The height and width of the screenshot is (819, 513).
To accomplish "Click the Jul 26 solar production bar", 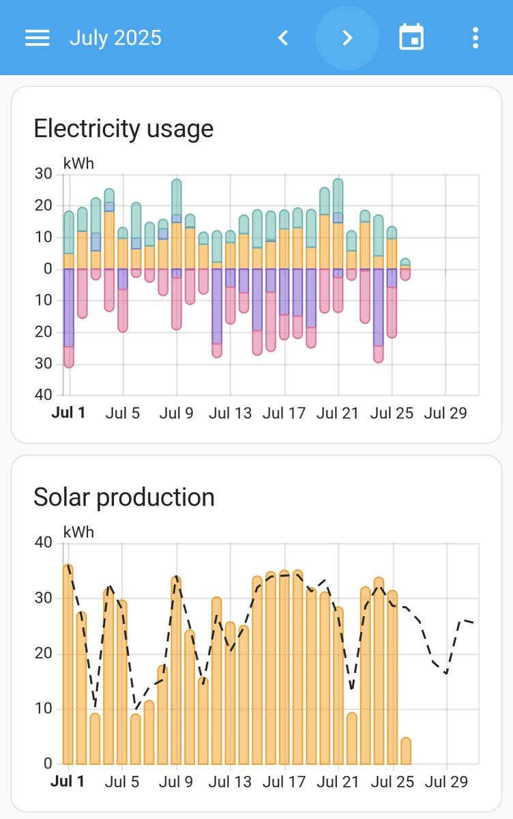I will pyautogui.click(x=406, y=751).
